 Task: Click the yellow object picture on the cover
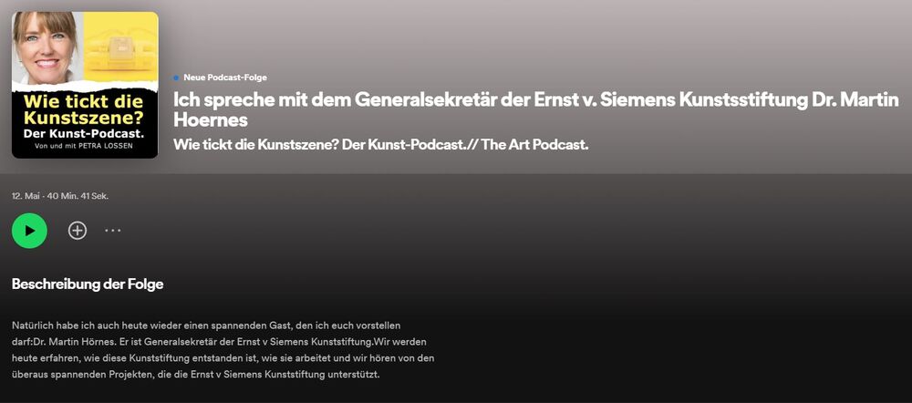coord(121,47)
